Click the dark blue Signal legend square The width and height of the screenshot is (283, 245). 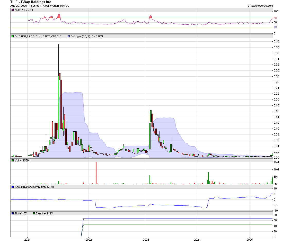(13, 213)
